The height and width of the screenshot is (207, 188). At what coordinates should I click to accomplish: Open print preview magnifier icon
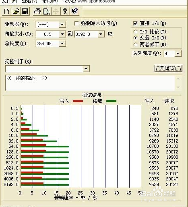(47, 11)
